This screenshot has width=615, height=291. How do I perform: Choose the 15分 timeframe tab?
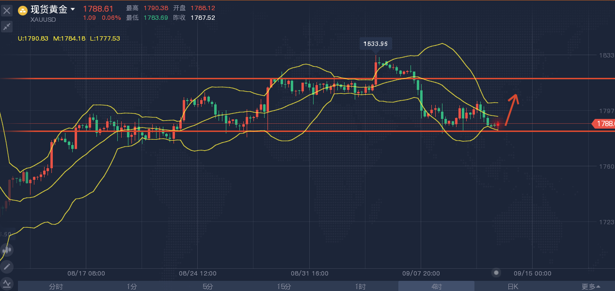284,286
